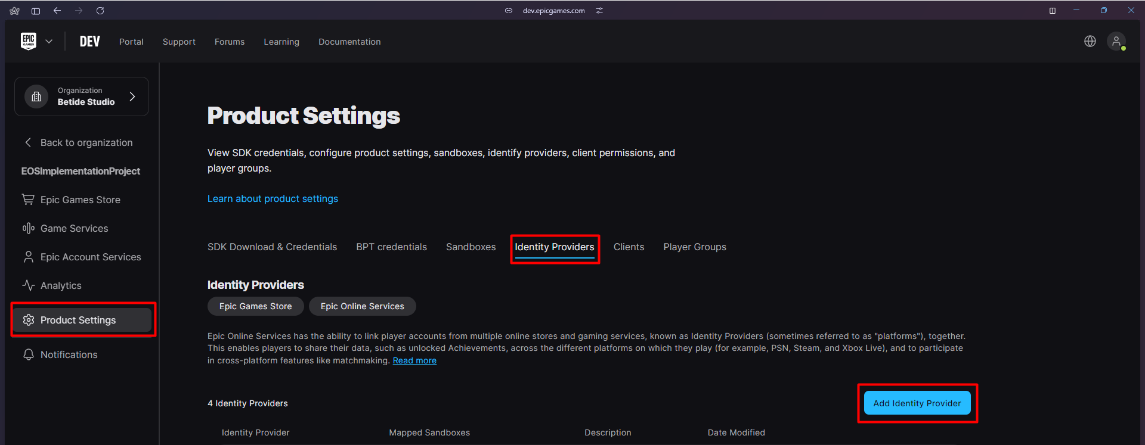Click the Add Identity Provider button
The height and width of the screenshot is (445, 1145).
click(917, 403)
